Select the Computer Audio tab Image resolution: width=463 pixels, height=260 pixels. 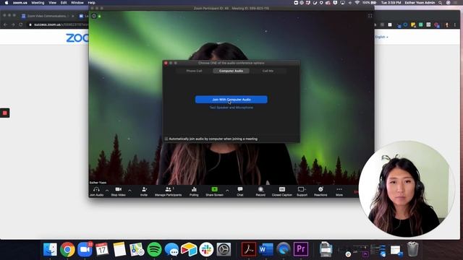pyautogui.click(x=231, y=71)
